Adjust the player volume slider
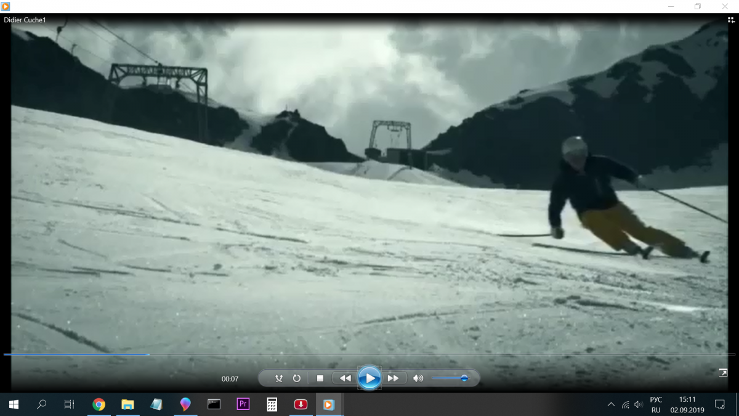Image resolution: width=739 pixels, height=416 pixels. [x=450, y=378]
